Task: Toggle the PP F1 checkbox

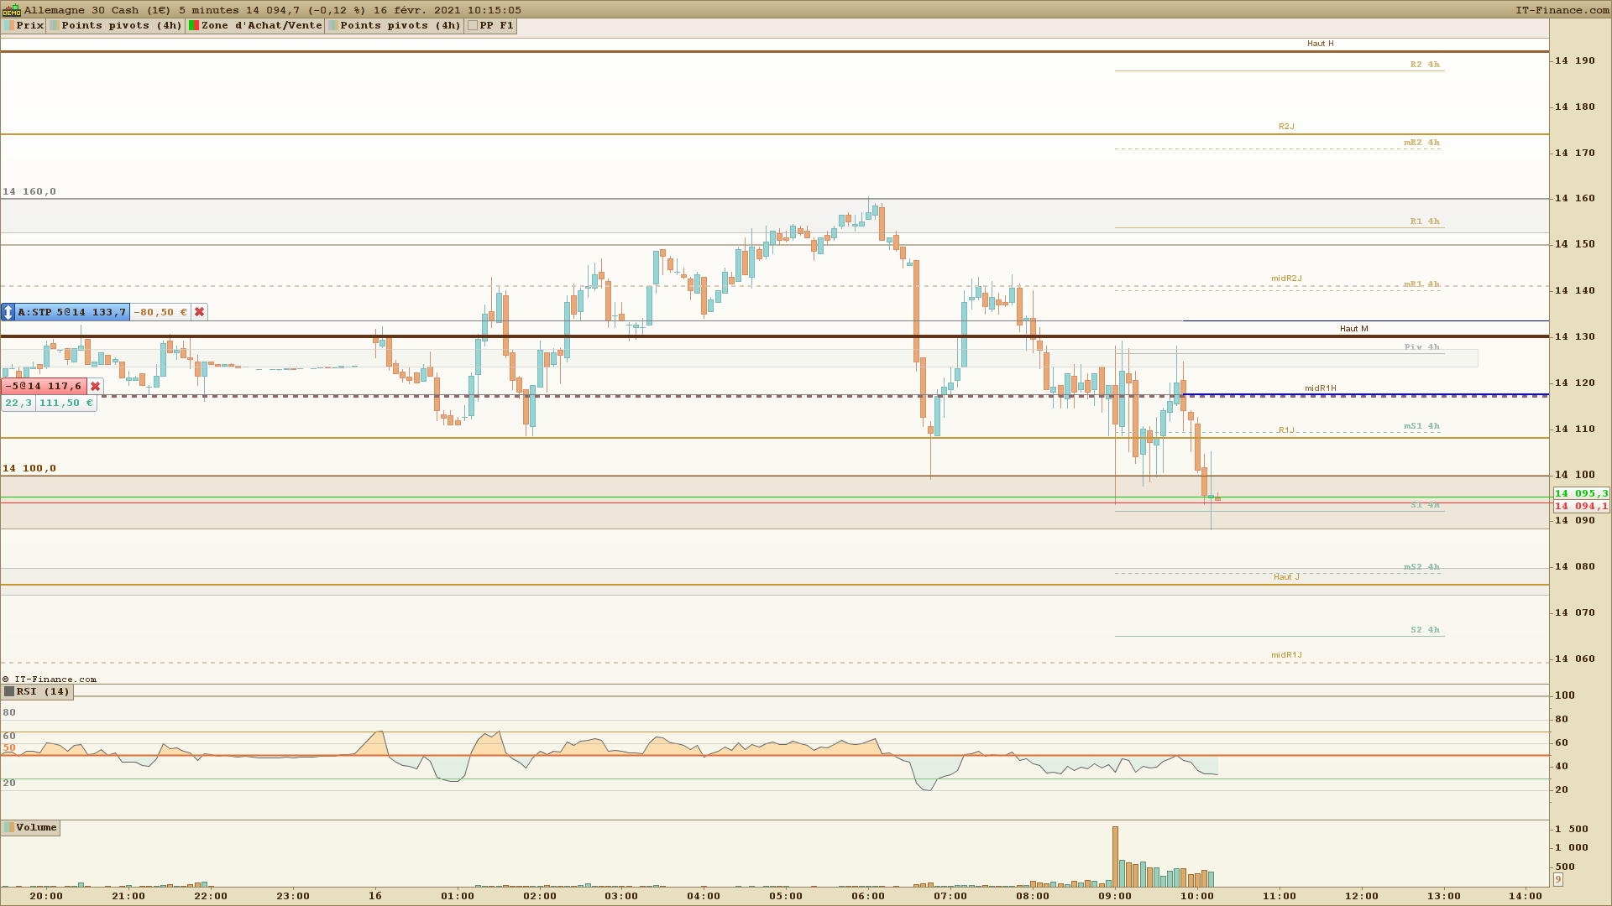Action: (473, 26)
